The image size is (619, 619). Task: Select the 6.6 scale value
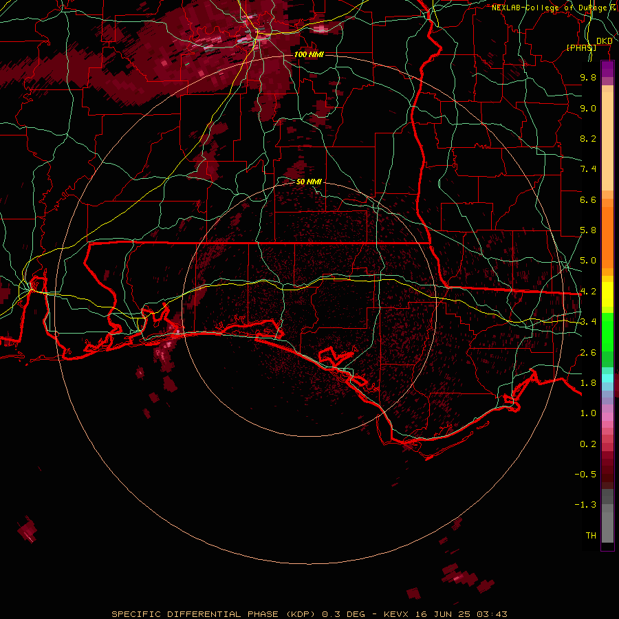(x=588, y=199)
